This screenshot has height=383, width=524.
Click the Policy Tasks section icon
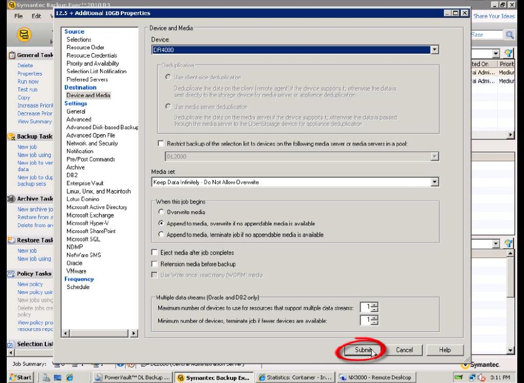point(12,274)
